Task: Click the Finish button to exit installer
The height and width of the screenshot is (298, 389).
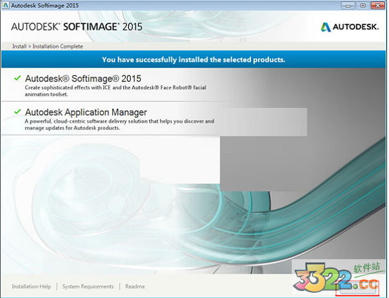Action: click(357, 288)
